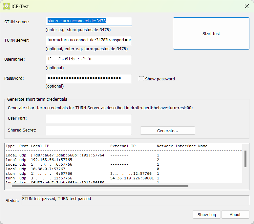Click the Generate... button
The image size is (254, 224).
point(167,131)
